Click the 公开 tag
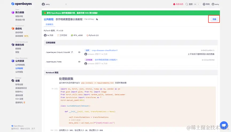The height and width of the screenshot is (132, 231). click(87, 50)
